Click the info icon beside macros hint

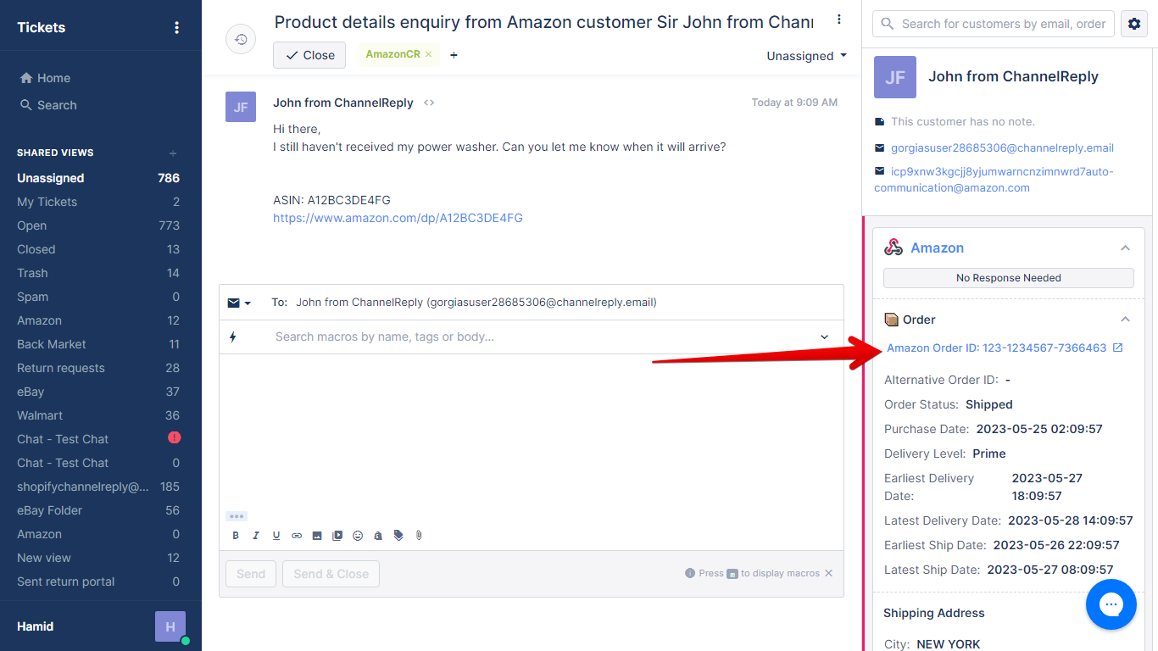pyautogui.click(x=690, y=573)
